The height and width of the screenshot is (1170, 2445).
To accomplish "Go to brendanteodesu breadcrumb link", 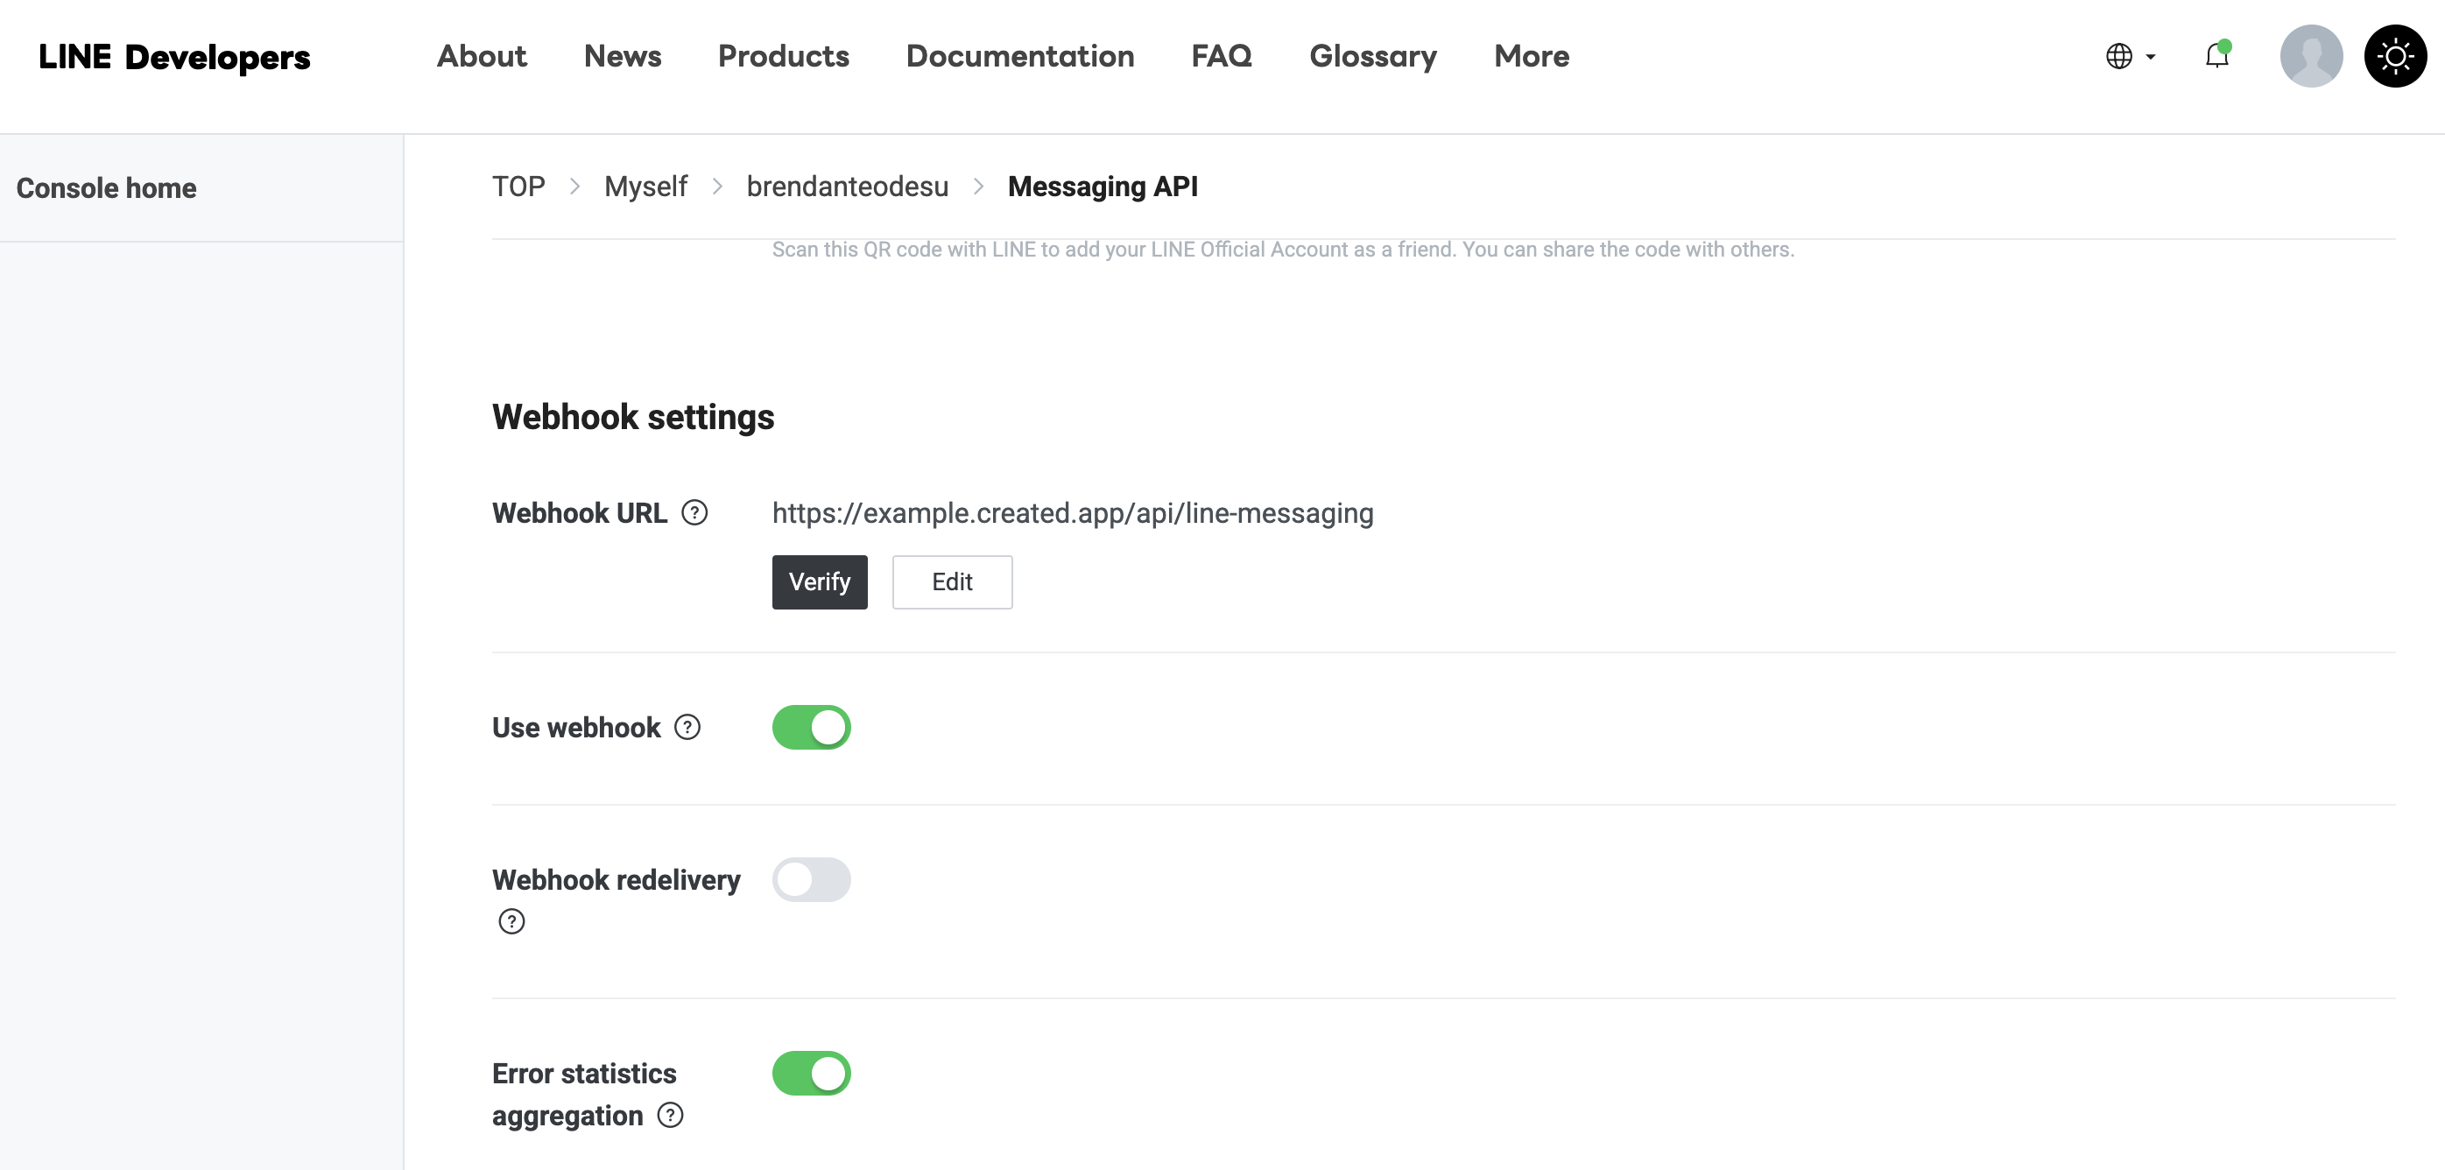I will pyautogui.click(x=847, y=186).
